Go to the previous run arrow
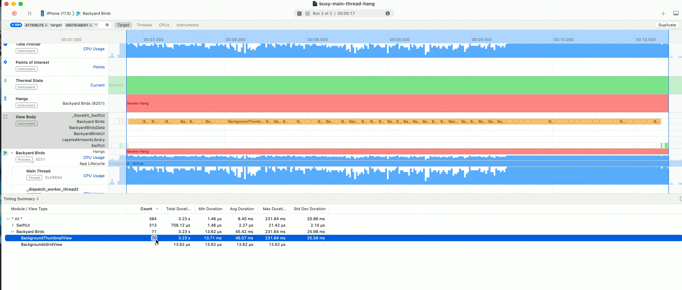 coord(299,14)
